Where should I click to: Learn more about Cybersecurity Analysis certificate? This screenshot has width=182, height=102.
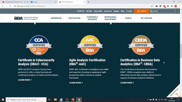point(25,80)
